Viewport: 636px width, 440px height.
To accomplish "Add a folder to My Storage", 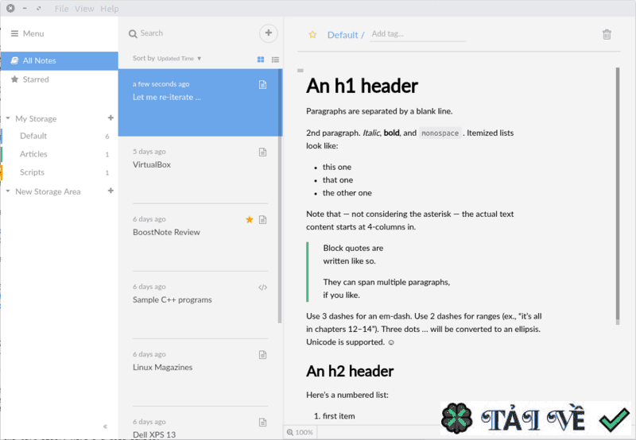I will 111,118.
